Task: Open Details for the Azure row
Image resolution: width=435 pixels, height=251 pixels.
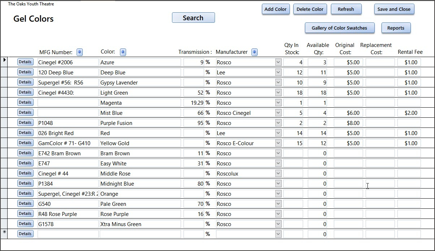Action: tap(25, 62)
